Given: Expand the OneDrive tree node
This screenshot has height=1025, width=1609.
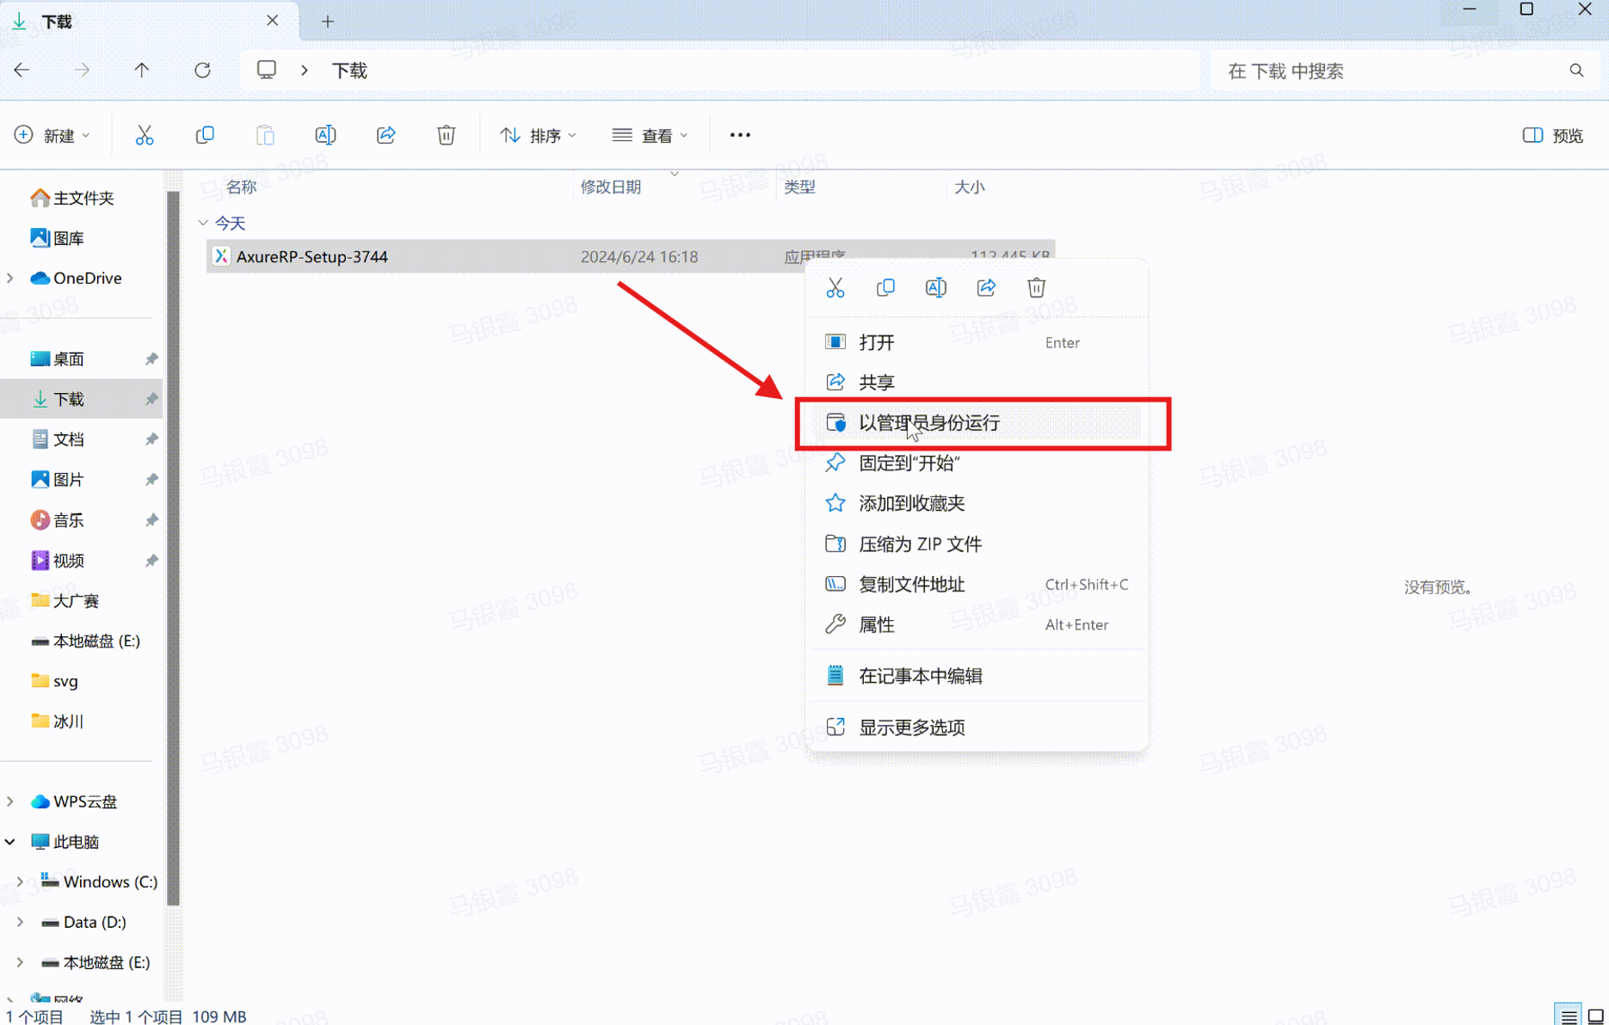Looking at the screenshot, I should click(10, 279).
